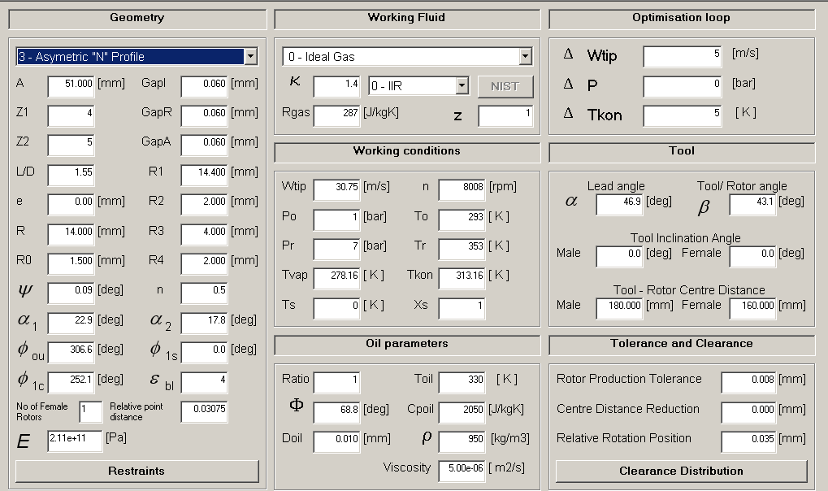This screenshot has height=491, width=828.
Task: Edit the Tr temperature field 353
Action: coord(462,249)
